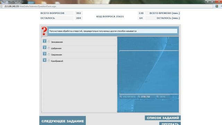This screenshot has height=125, width=222.
Task: Click the ПРЕРВАТЬ button
Action: tap(170, 124)
